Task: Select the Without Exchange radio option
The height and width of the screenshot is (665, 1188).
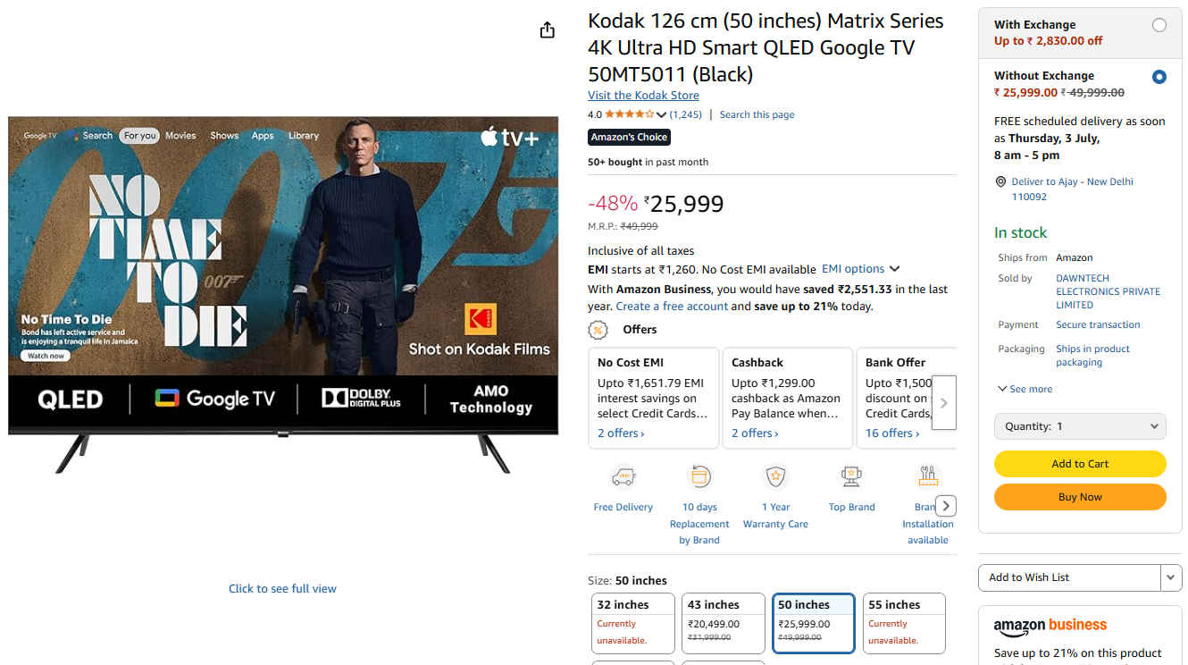Action: [x=1159, y=77]
